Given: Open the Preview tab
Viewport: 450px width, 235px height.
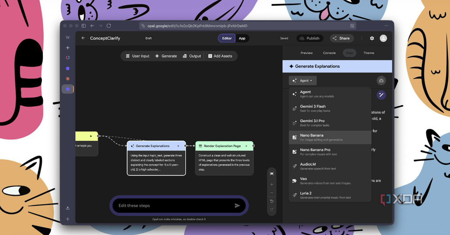Looking at the screenshot, I should pyautogui.click(x=306, y=53).
